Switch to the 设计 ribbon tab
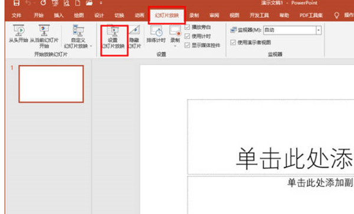This screenshot has height=214, width=354. pyautogui.click(x=99, y=15)
